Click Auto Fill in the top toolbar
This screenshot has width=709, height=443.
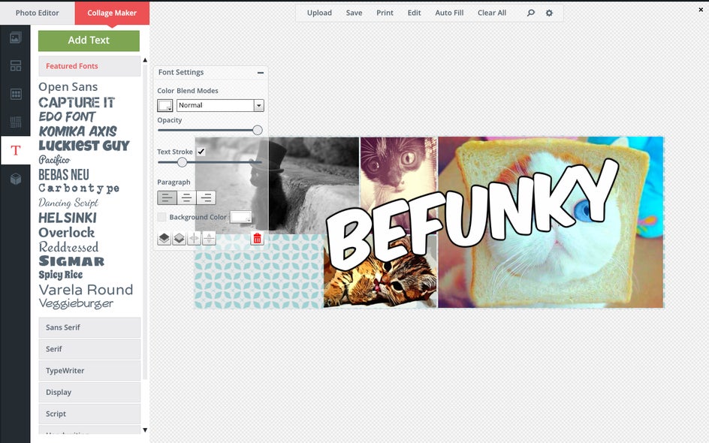click(449, 13)
